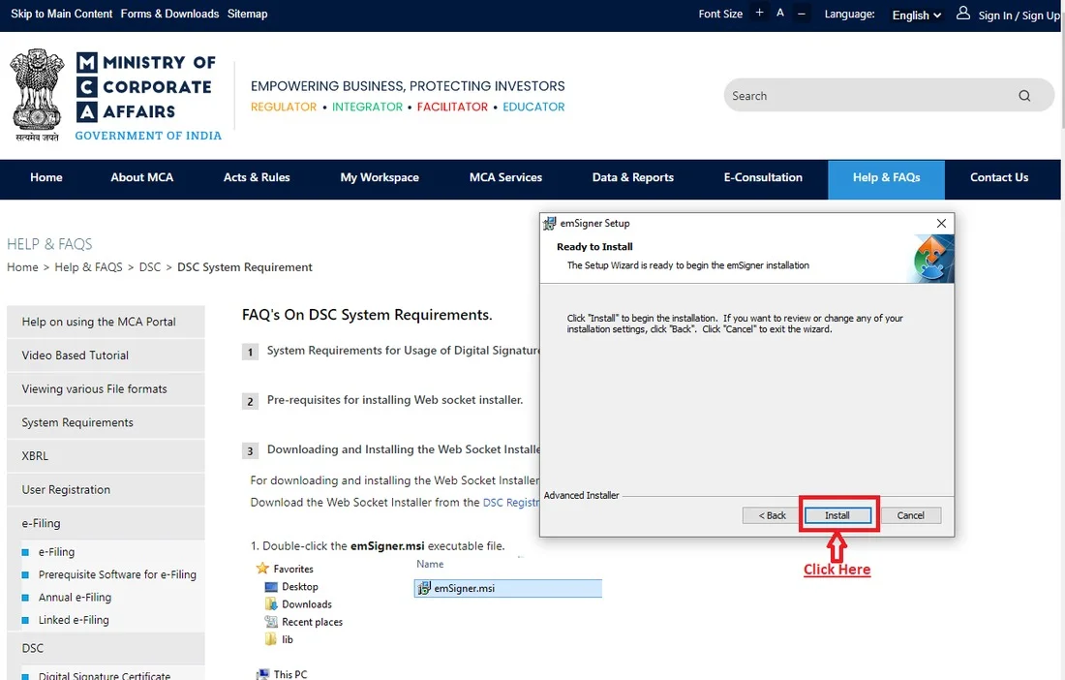1065x680 pixels.
Task: Open Help on using the MCA Portal
Action: pyautogui.click(x=106, y=322)
